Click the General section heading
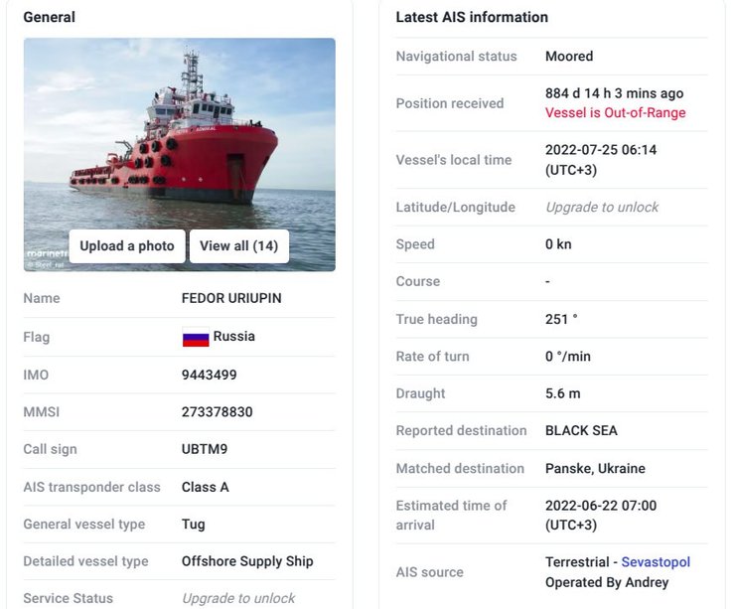This screenshot has height=609, width=735. (49, 17)
